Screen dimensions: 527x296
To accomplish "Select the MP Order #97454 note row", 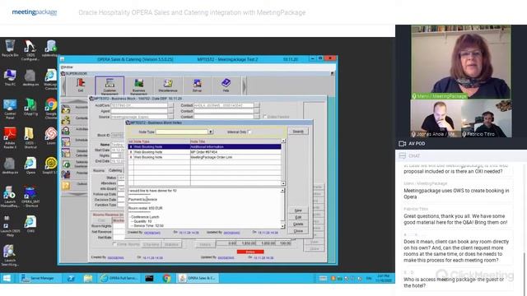I will [204, 152].
